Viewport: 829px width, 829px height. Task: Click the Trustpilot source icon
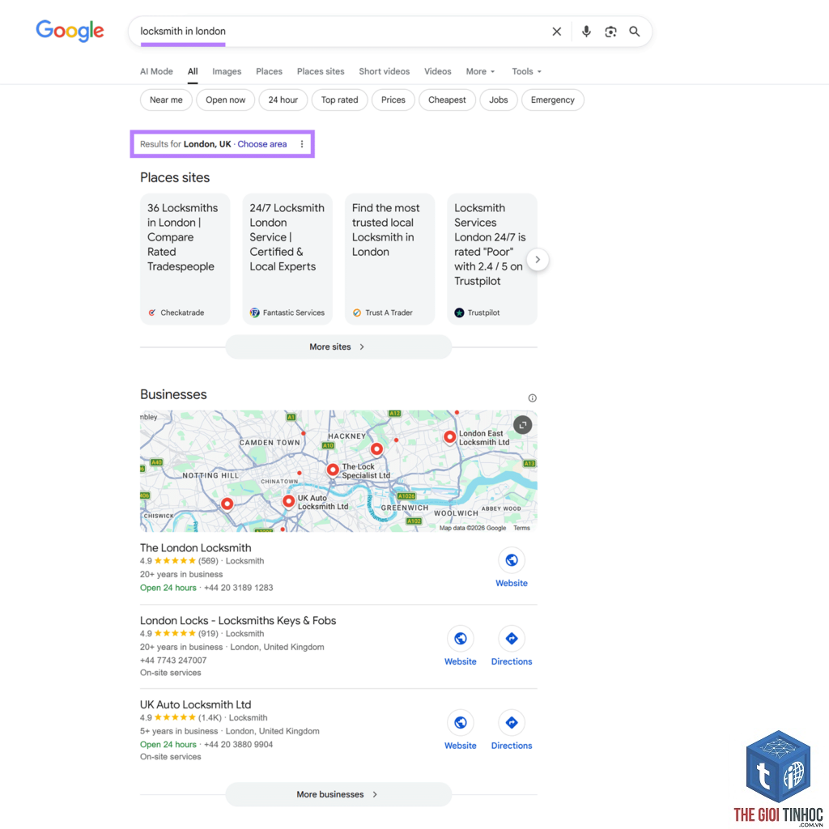coord(459,312)
